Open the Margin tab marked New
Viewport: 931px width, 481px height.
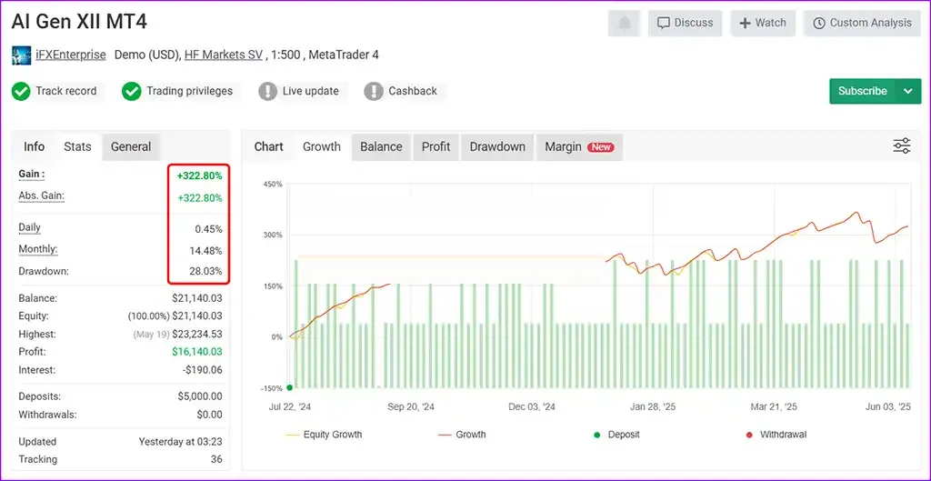[x=579, y=146]
